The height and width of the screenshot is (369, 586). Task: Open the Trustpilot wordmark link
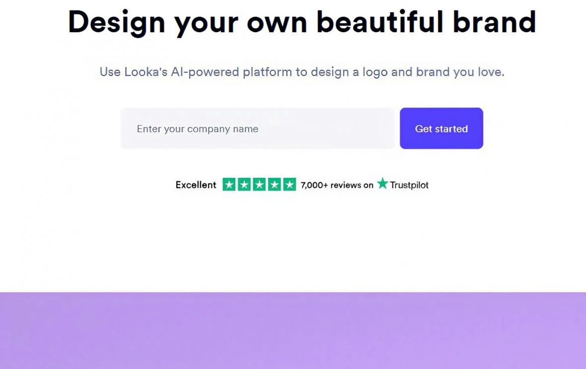(x=409, y=185)
